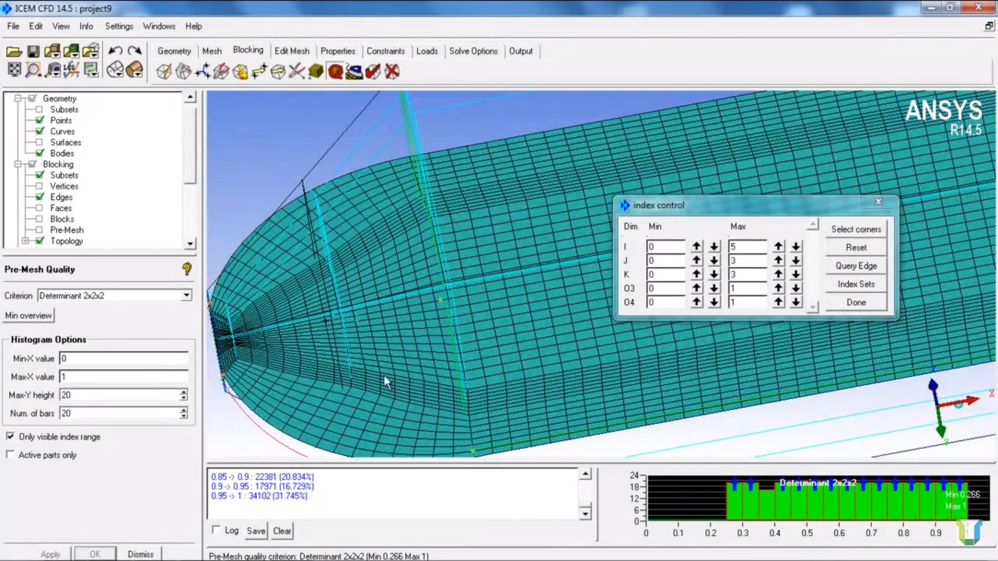Expand the Topology tree node
998x561 pixels.
pos(26,241)
